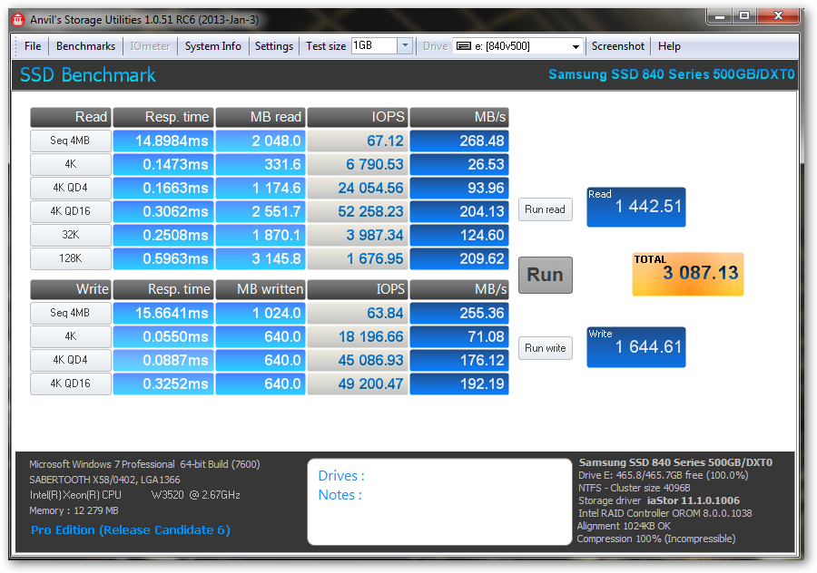This screenshot has height=573, width=817.
Task: Click the MB read column header
Action: point(261,117)
